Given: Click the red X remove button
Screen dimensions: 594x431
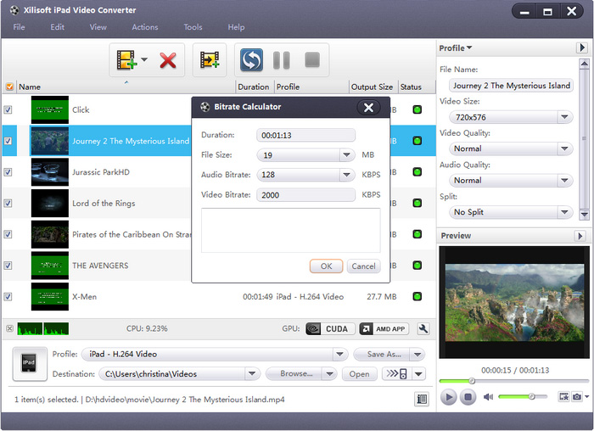Looking at the screenshot, I should pos(168,60).
